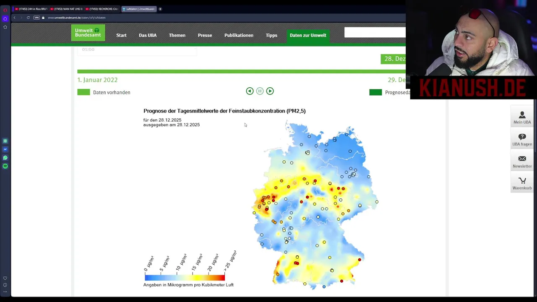The height and width of the screenshot is (302, 537).
Task: Click the '29. De' end date label
Action: [x=397, y=80]
